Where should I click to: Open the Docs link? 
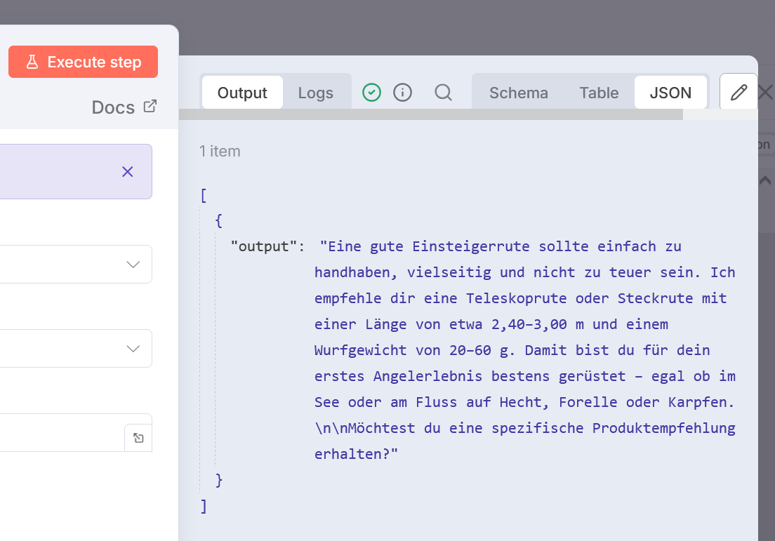pos(112,107)
